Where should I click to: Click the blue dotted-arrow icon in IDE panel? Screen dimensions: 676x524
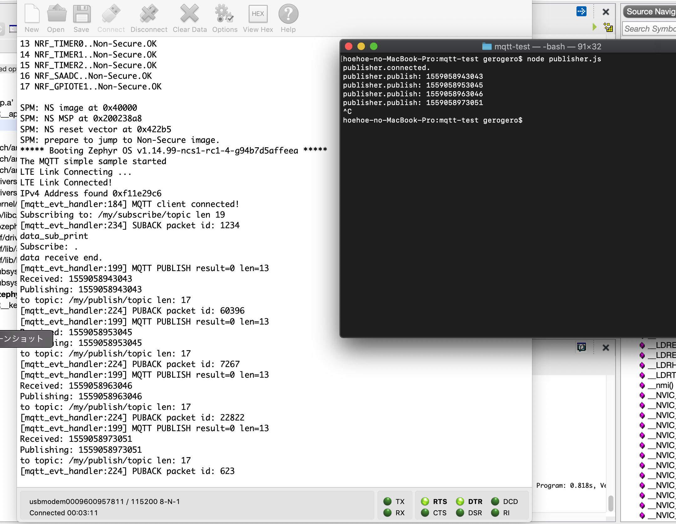click(581, 12)
